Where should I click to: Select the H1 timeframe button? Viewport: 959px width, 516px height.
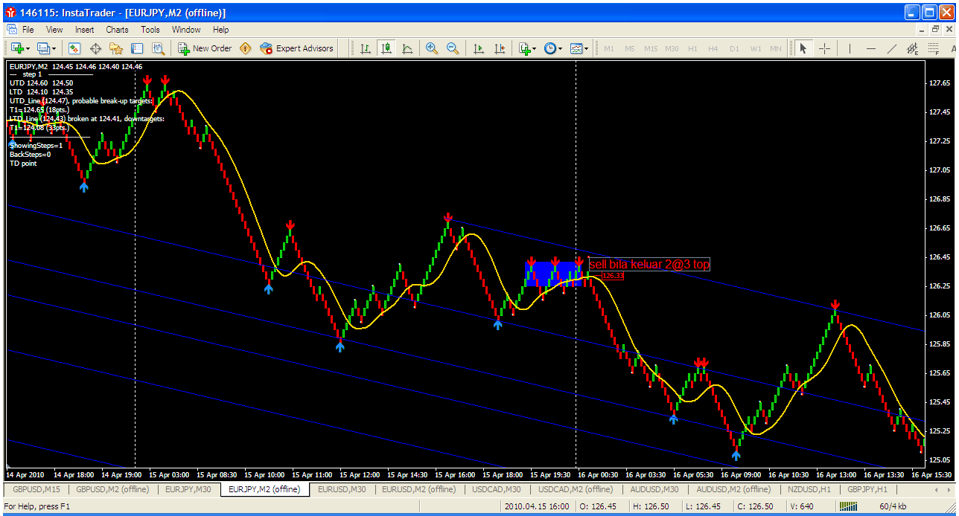click(x=692, y=48)
